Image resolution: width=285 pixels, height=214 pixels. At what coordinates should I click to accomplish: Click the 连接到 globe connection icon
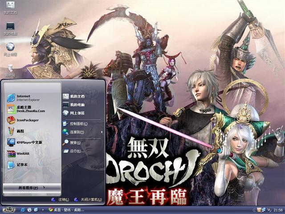tap(65, 132)
